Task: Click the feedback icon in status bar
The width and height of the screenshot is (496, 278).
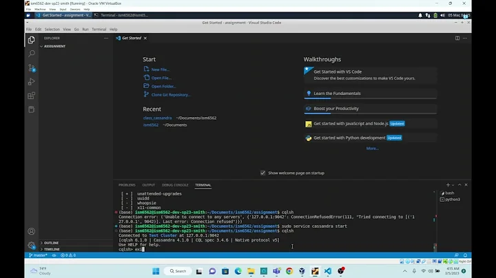Action: click(457, 255)
